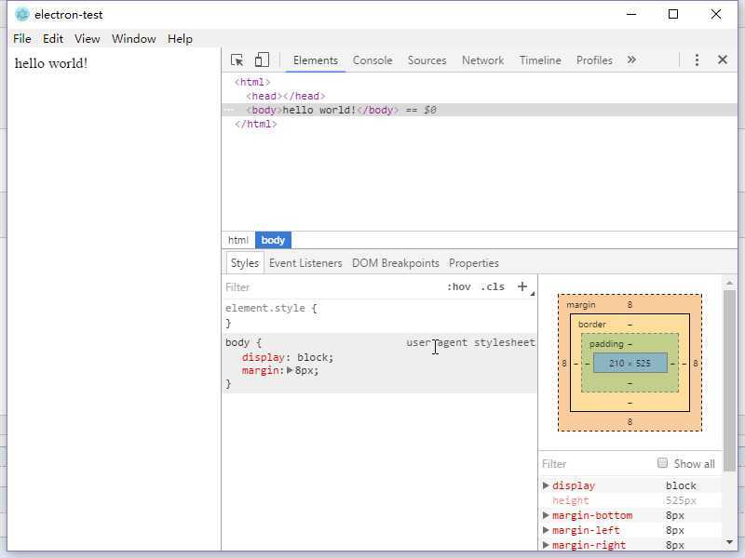Click user agent stylesheet label
The height and width of the screenshot is (558, 745).
470,342
